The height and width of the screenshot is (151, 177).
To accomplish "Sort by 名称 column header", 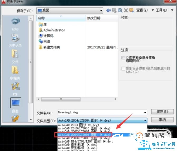I will click(x=61, y=18).
